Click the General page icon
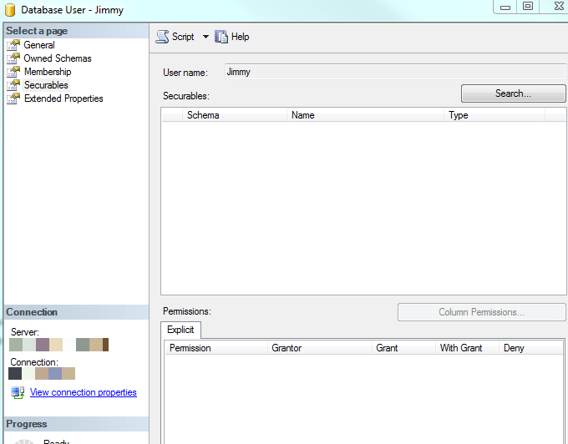The width and height of the screenshot is (568, 444). point(13,45)
